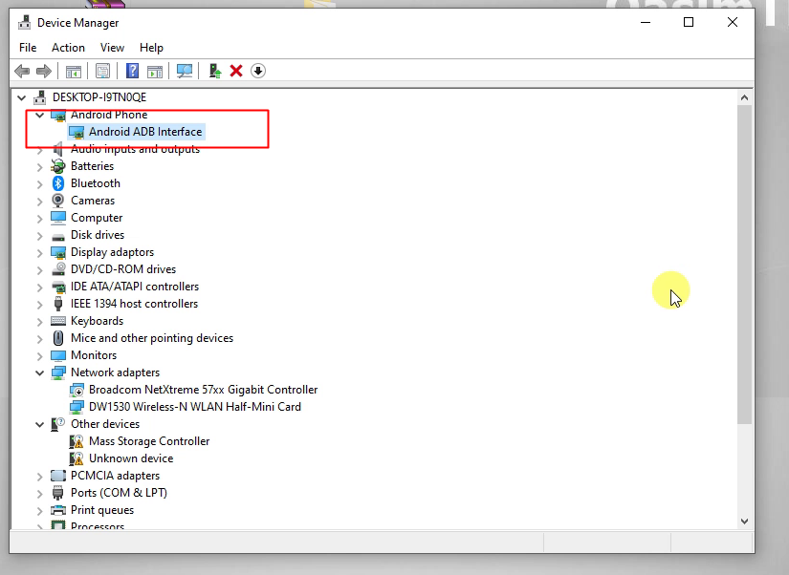Click the scrollbar down arrow
This screenshot has width=789, height=575.
point(744,522)
